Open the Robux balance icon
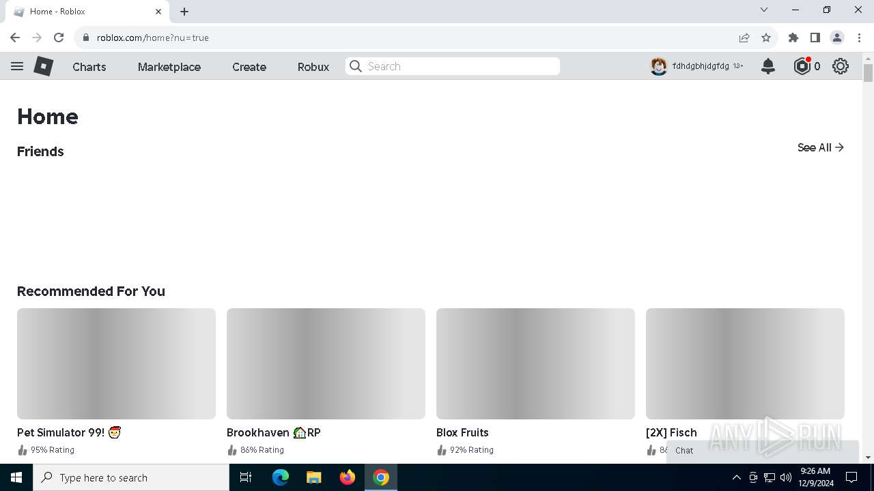 tap(802, 66)
